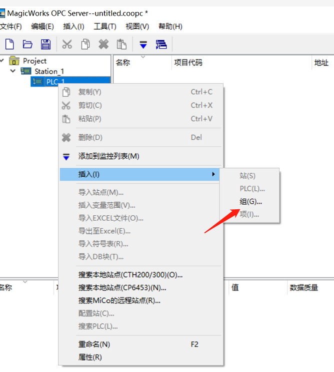
Task: Click the Paste clipboard toolbar icon
Action: coord(121,44)
